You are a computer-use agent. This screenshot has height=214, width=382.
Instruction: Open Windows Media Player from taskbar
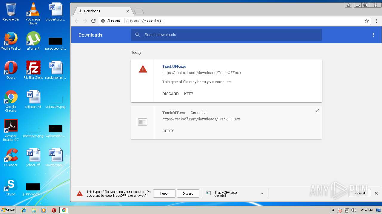click(44, 210)
